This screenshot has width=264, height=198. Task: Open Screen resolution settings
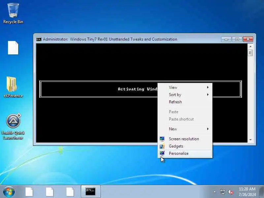[x=185, y=139]
